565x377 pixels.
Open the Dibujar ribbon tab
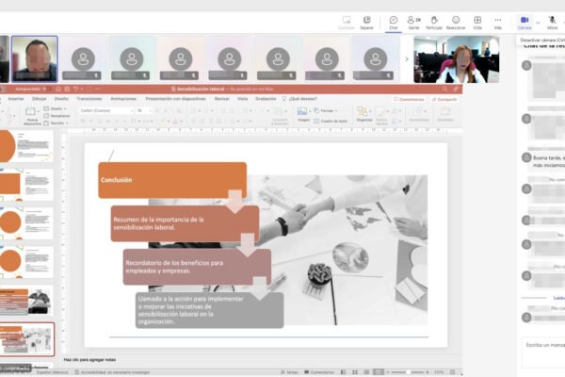pos(39,99)
